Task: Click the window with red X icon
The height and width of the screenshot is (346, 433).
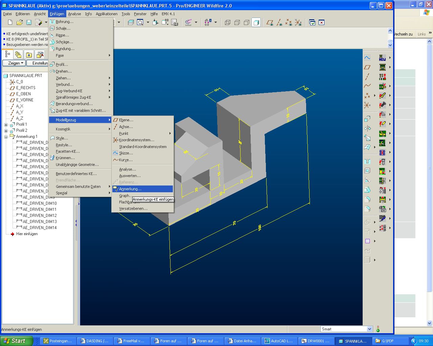Action: (321, 23)
